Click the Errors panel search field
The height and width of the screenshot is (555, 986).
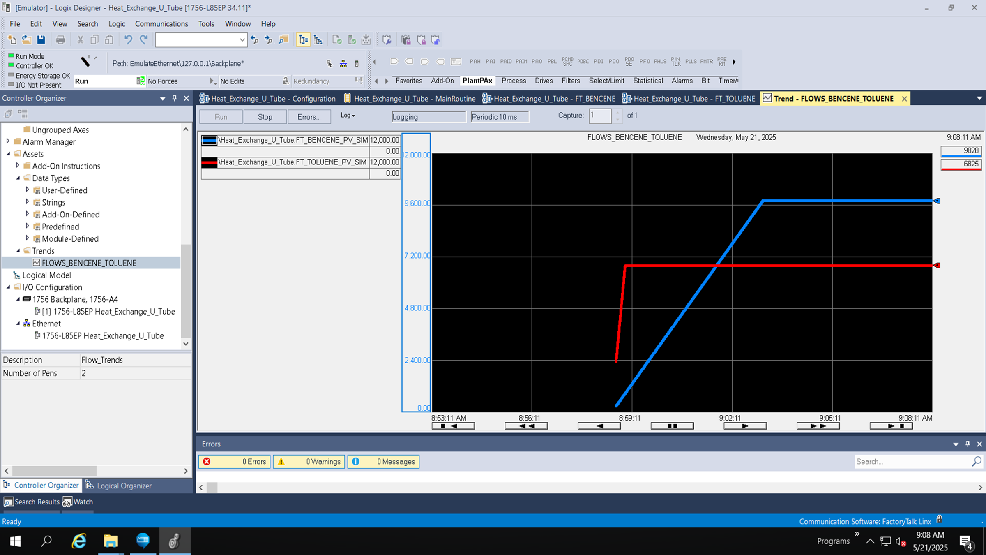[x=912, y=462]
